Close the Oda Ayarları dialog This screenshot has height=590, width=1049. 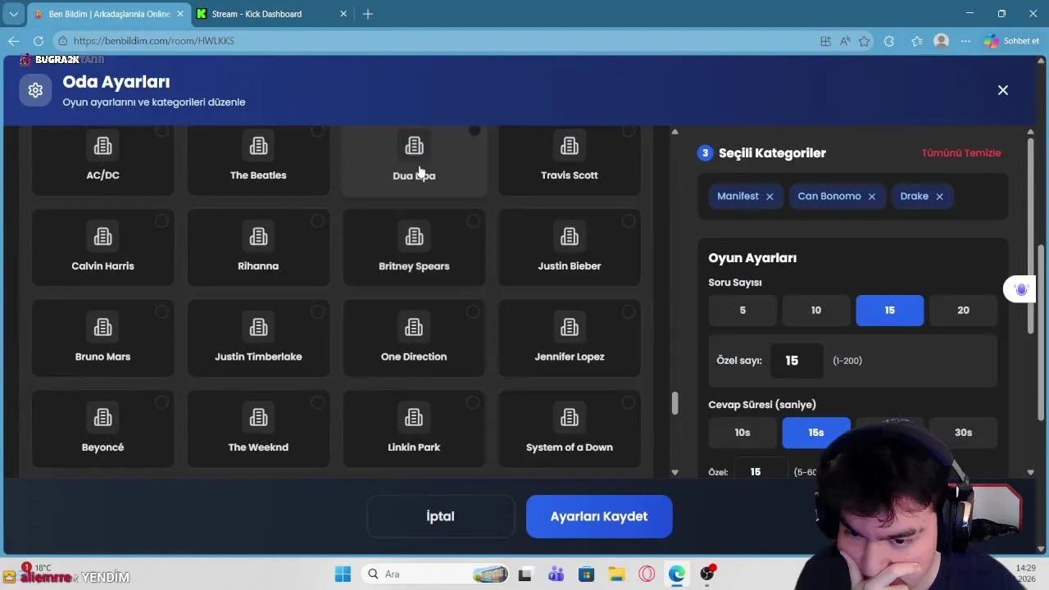point(1003,90)
